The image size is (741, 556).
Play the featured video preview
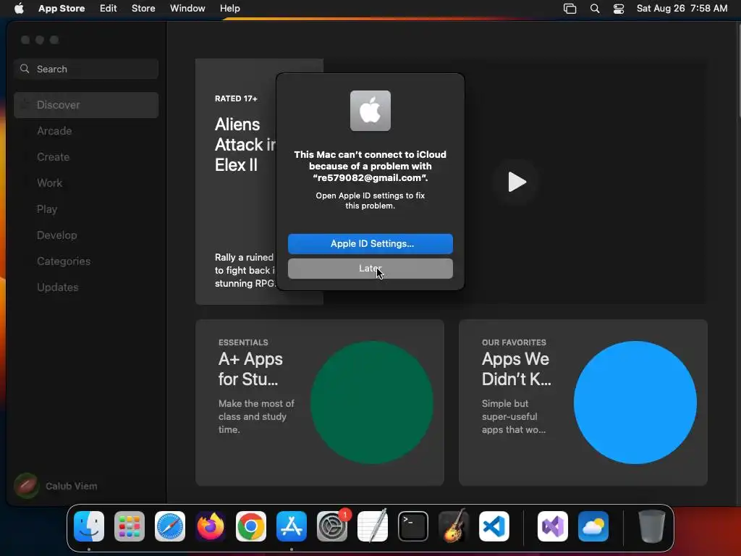point(517,182)
